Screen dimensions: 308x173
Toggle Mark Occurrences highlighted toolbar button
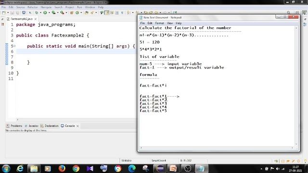click(107, 13)
